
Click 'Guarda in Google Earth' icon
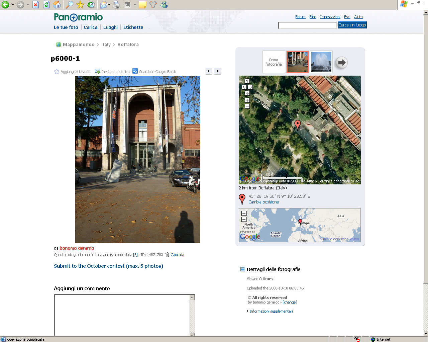tap(135, 71)
